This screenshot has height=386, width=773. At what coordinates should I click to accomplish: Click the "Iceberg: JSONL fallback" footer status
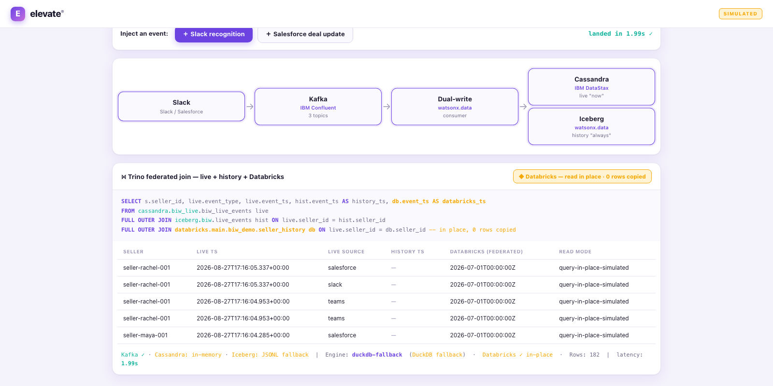pyautogui.click(x=270, y=355)
